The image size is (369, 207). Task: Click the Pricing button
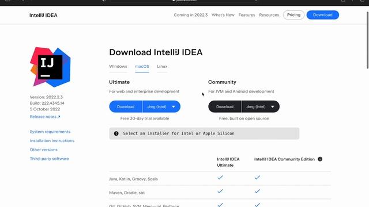point(293,15)
